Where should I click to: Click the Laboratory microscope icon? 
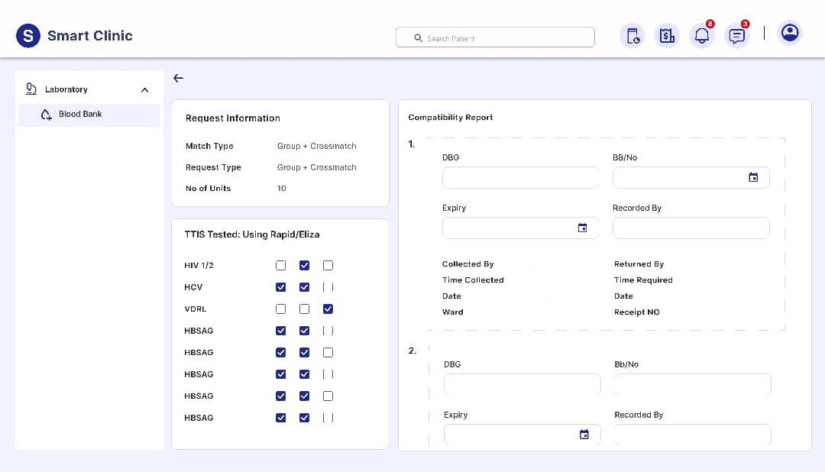click(31, 89)
